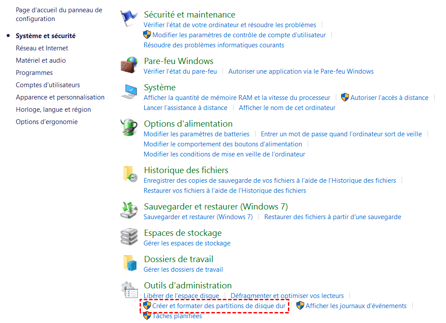Screen dimensions: 446x323
Task: Click the Sécurité et maintenance flag icon
Action: point(129,18)
